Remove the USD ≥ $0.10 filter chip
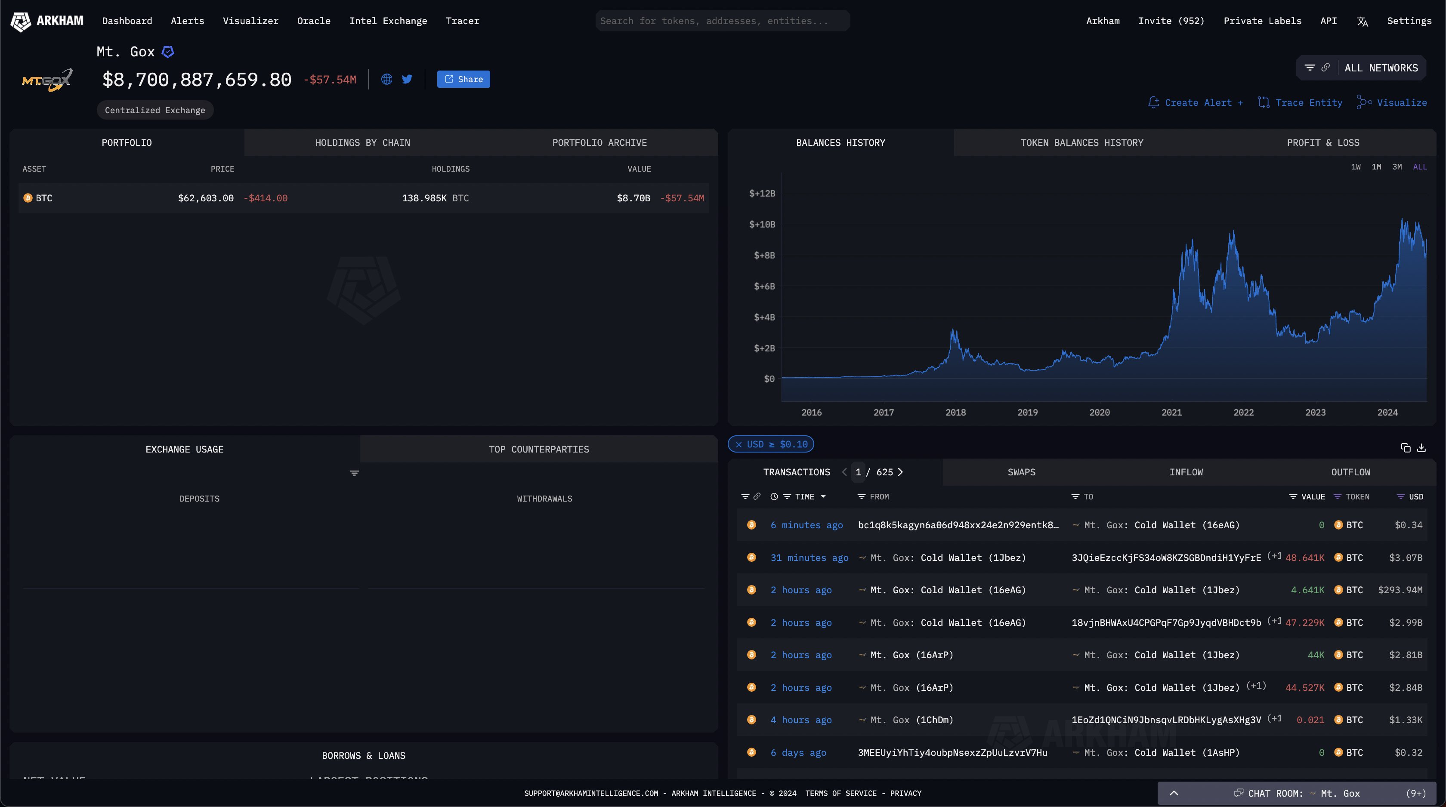This screenshot has height=807, width=1446. tap(739, 444)
